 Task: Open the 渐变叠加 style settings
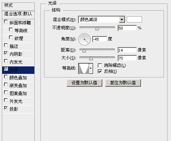click(18, 85)
